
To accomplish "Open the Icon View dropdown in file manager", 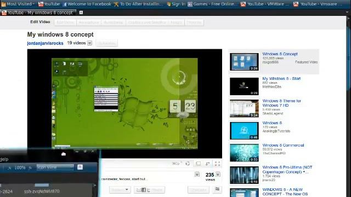I will coord(55,167).
